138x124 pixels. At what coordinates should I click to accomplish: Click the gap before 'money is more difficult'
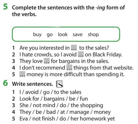[x=22, y=74]
